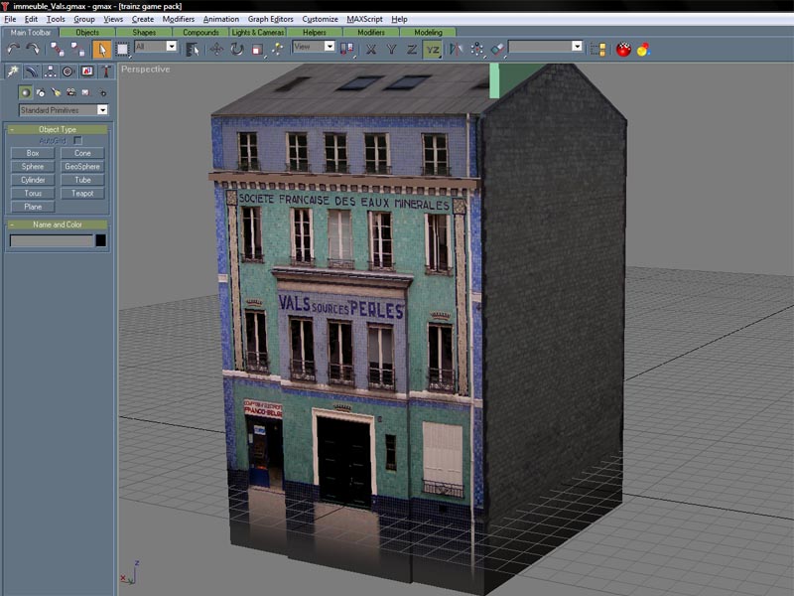
Task: Open the Modifiers menu
Action: (178, 19)
